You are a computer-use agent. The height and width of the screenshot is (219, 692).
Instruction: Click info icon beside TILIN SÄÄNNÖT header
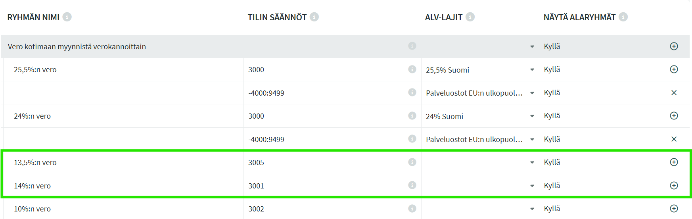[314, 17]
